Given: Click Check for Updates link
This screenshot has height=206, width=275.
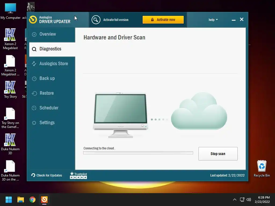Looking at the screenshot, I should pos(47,175).
